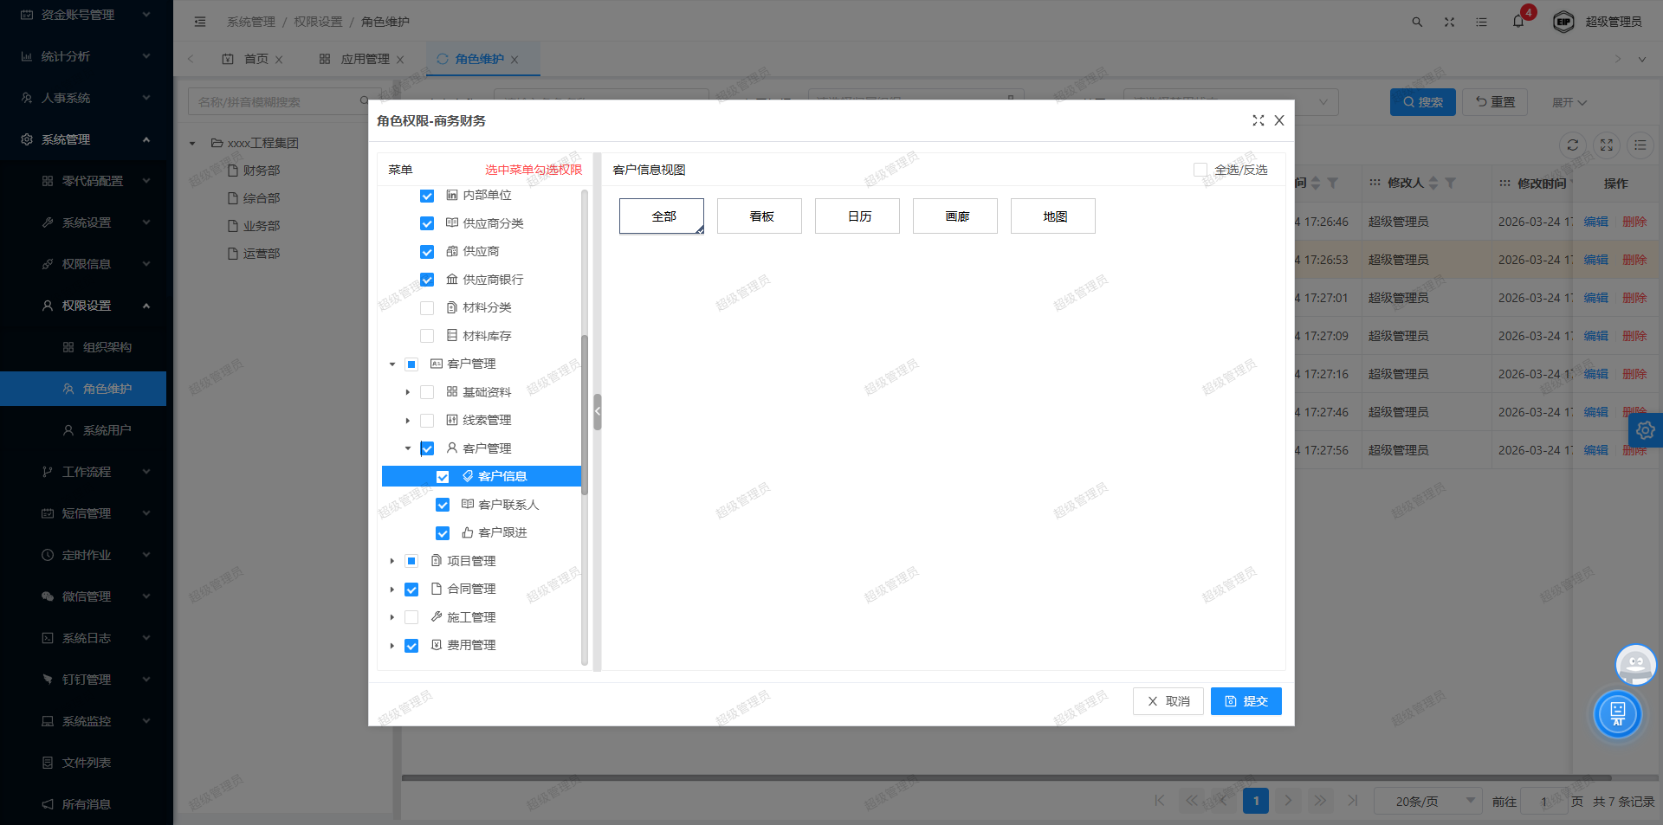The height and width of the screenshot is (825, 1663).
Task: Click the table refresh icon
Action: (1573, 145)
